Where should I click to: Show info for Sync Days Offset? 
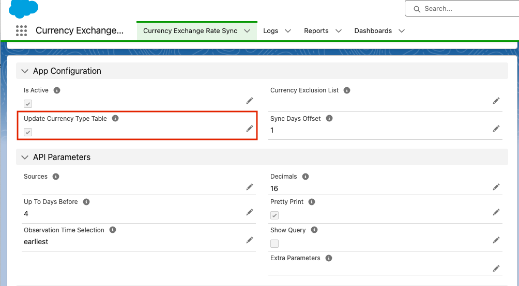click(x=329, y=118)
